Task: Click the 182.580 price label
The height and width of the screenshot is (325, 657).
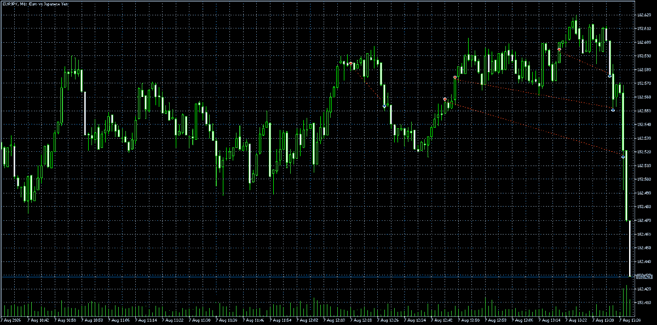Action: pos(643,70)
